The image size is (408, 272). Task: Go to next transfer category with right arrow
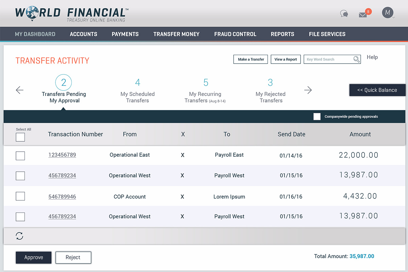point(308,90)
